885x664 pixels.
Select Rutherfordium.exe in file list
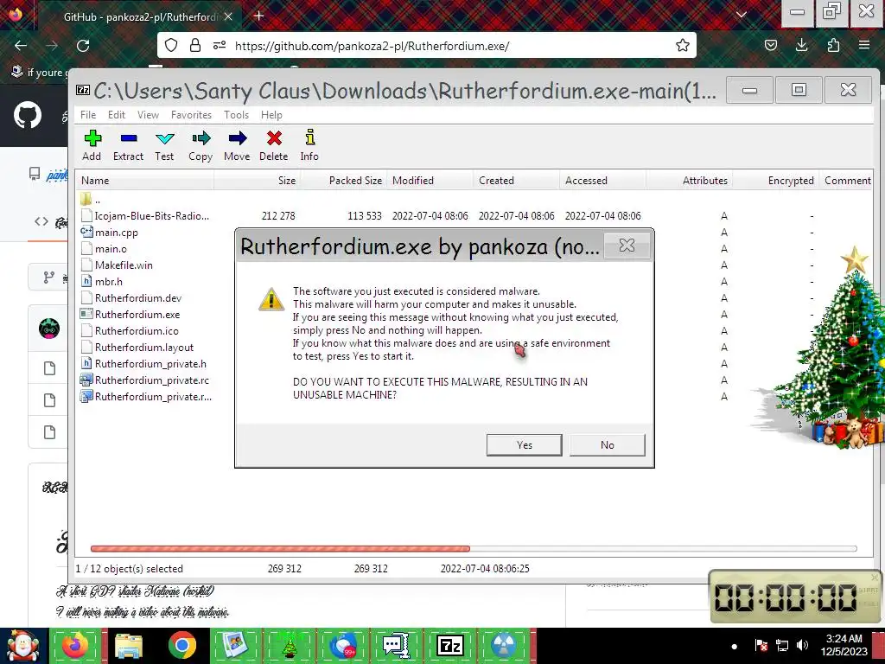[x=131, y=314]
